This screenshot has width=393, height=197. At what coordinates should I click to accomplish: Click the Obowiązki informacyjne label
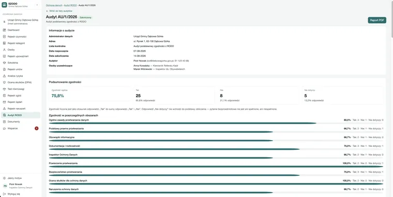62,138
